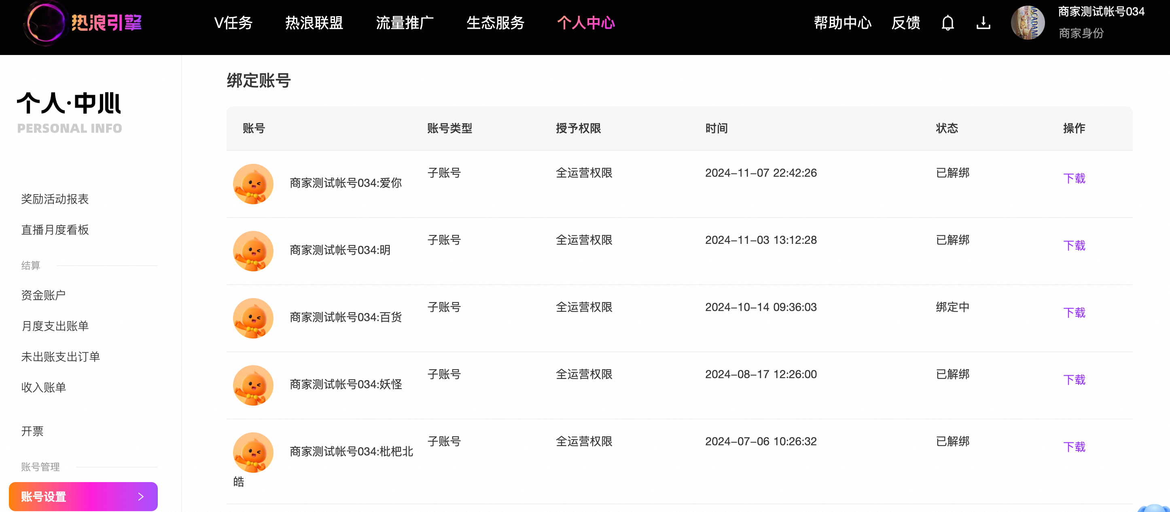Image resolution: width=1170 pixels, height=512 pixels.
Task: Go to 流量推广 tab
Action: pos(405,23)
